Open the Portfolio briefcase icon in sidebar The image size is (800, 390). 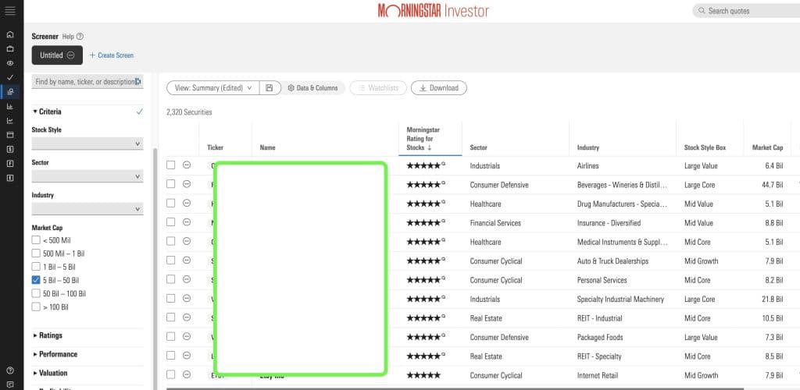[10, 49]
